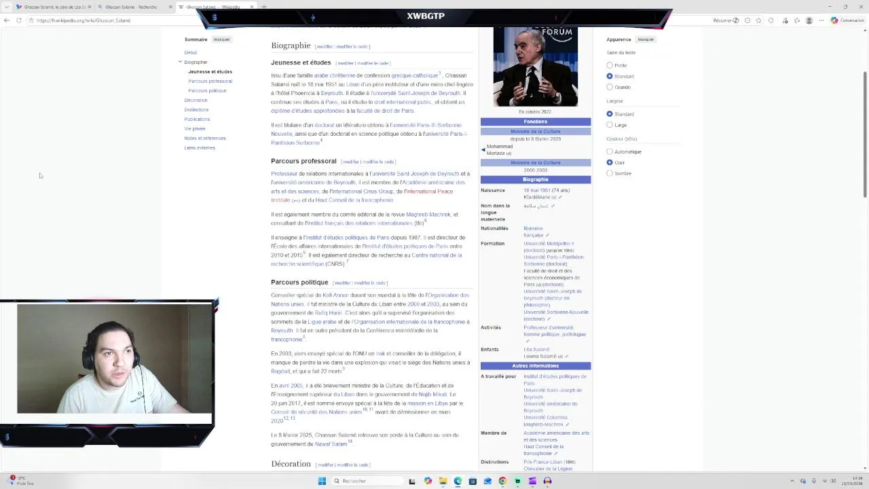
Task: Switch to Sombre dark mode
Action: 610,173
